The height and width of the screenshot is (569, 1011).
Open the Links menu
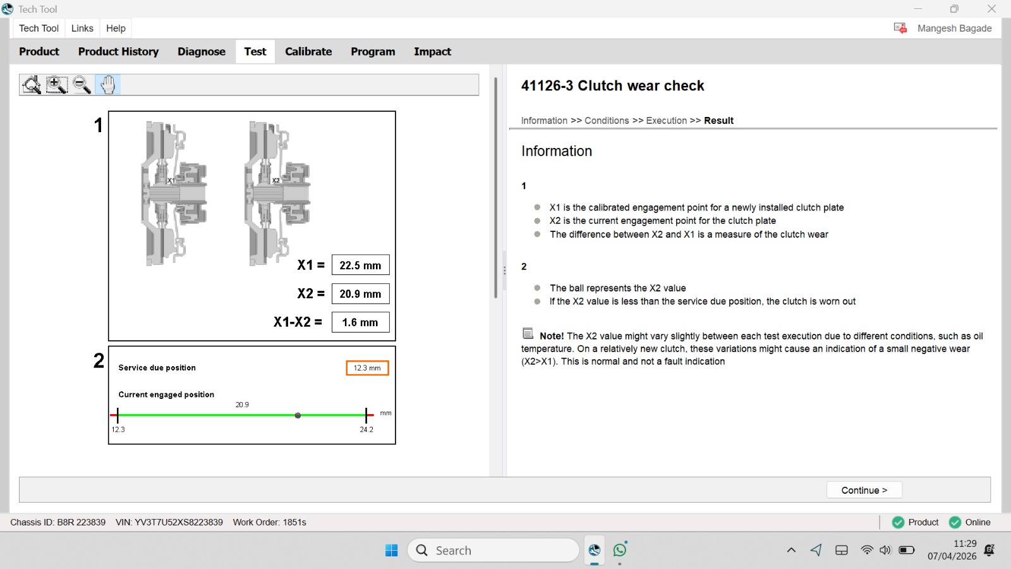tap(82, 28)
